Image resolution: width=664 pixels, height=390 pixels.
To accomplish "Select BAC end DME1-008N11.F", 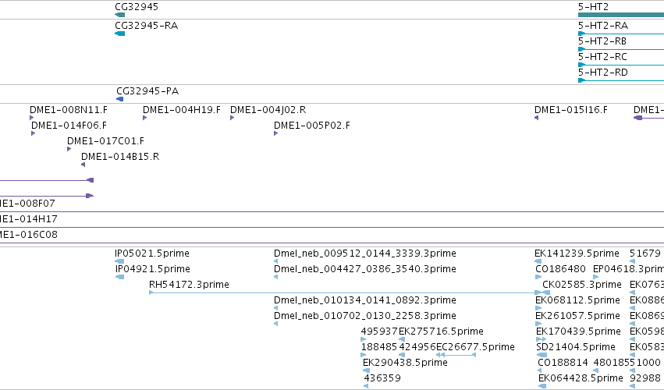I will click(69, 110).
